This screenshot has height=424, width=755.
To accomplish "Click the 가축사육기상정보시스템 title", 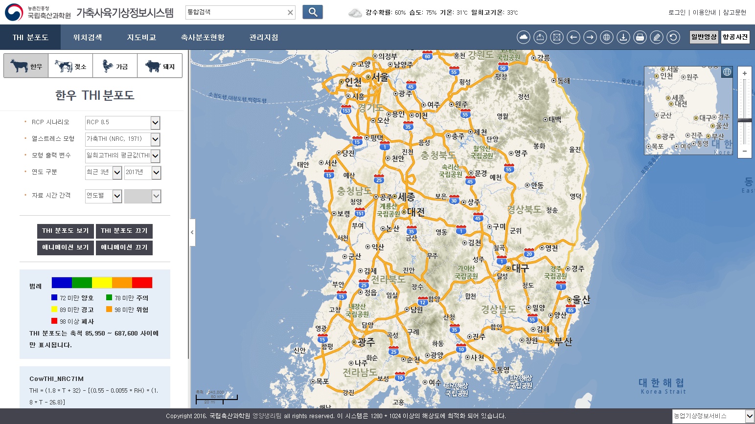I will (125, 13).
